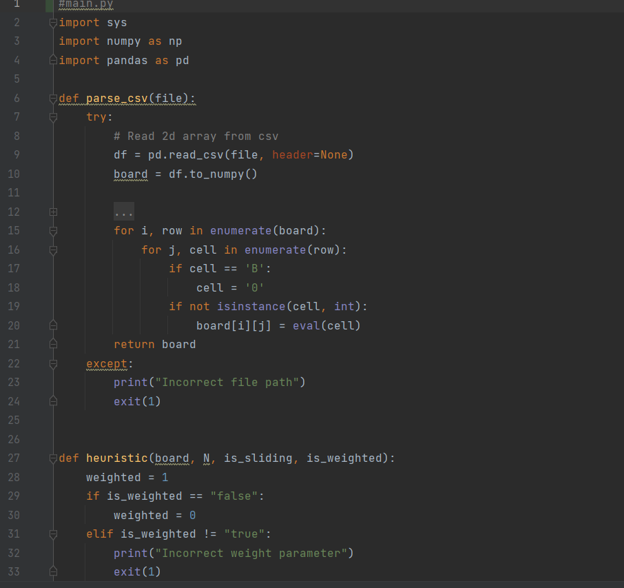The width and height of the screenshot is (624, 588).
Task: Click the fold-end icon beside return board
Action: tap(52, 344)
